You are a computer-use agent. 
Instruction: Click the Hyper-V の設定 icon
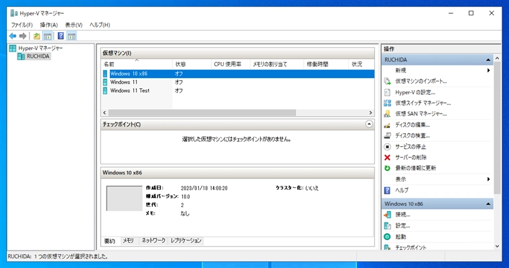387,92
